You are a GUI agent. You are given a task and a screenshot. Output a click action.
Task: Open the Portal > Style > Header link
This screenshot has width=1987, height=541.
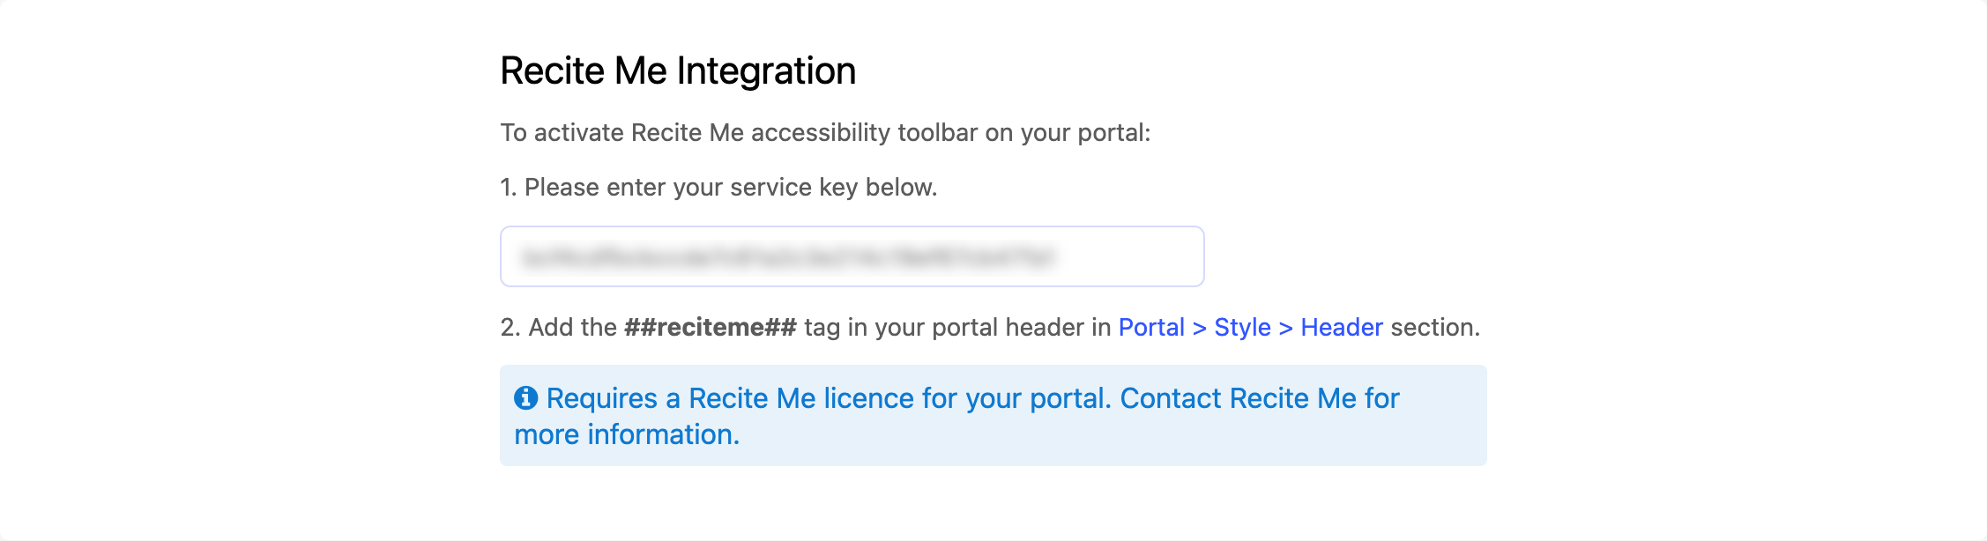[1250, 328]
